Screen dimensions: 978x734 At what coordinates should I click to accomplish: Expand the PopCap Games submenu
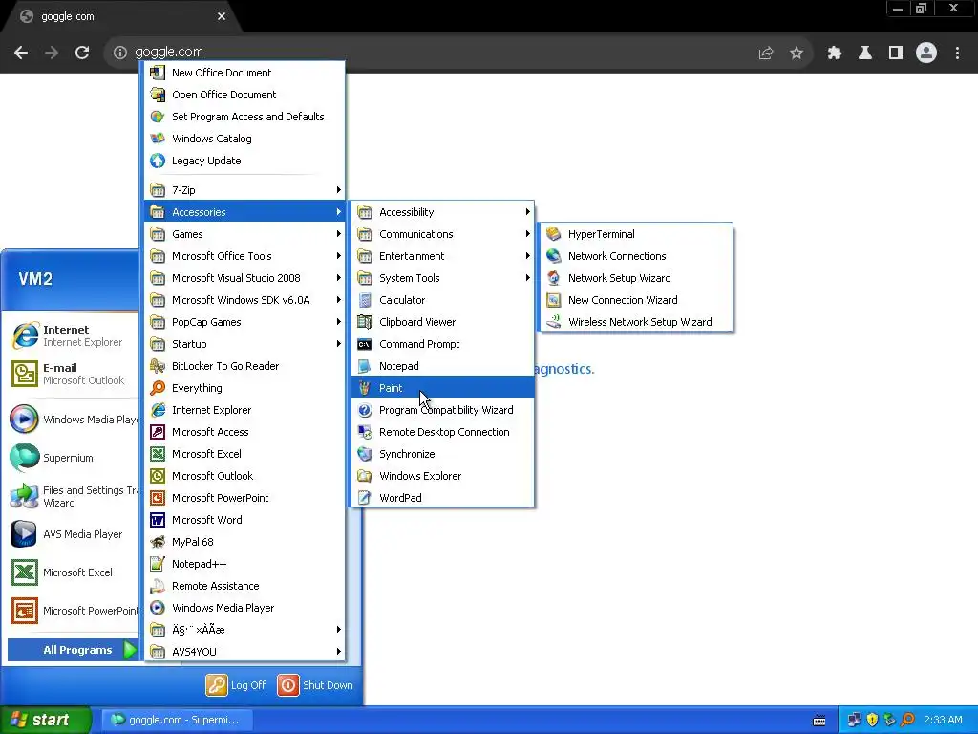coord(245,322)
